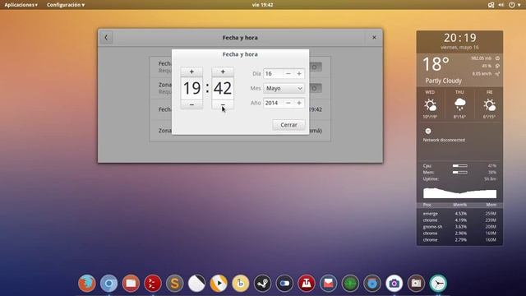526x296 pixels.
Task: Click the network icon in the top panel
Action: [491, 5]
